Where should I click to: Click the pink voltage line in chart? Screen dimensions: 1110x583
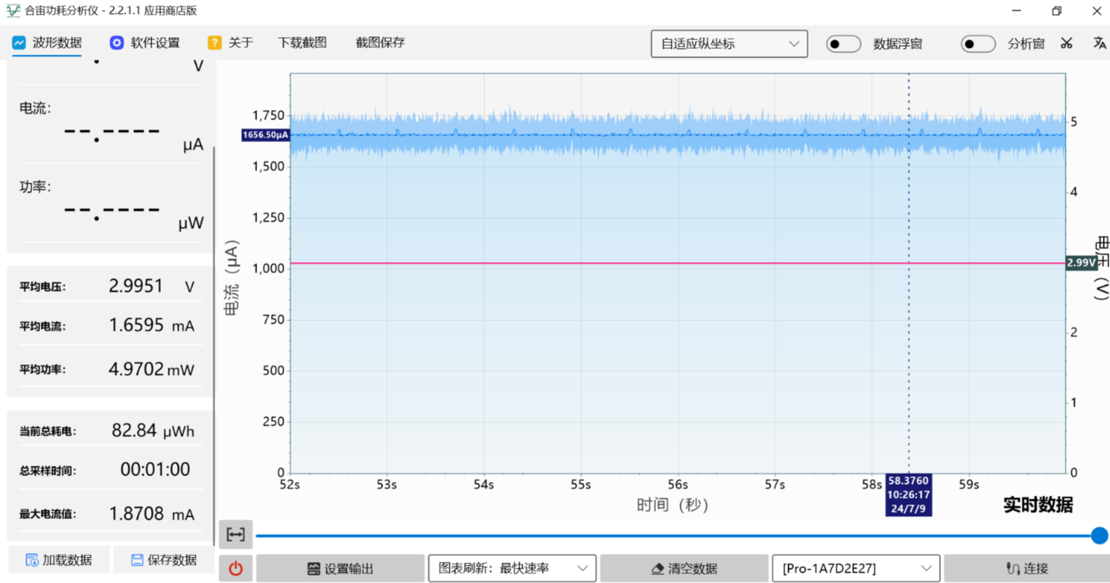677,263
